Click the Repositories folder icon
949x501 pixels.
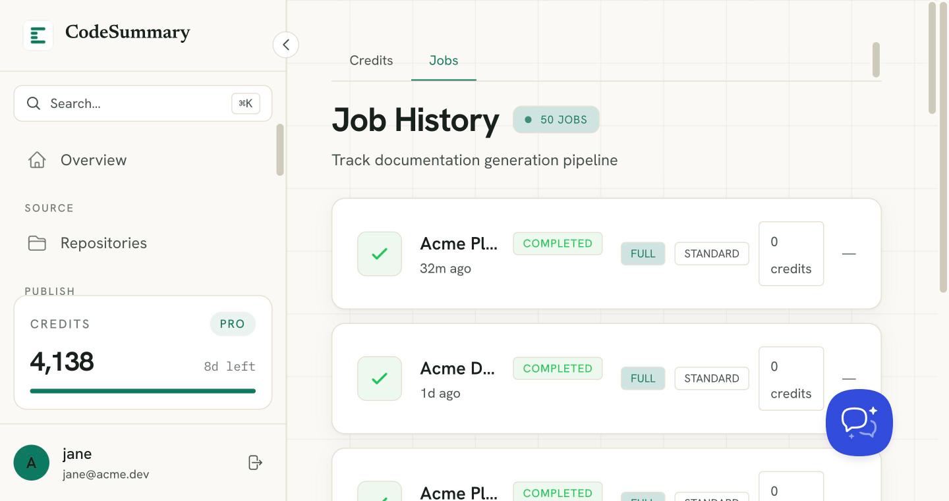pyautogui.click(x=37, y=243)
